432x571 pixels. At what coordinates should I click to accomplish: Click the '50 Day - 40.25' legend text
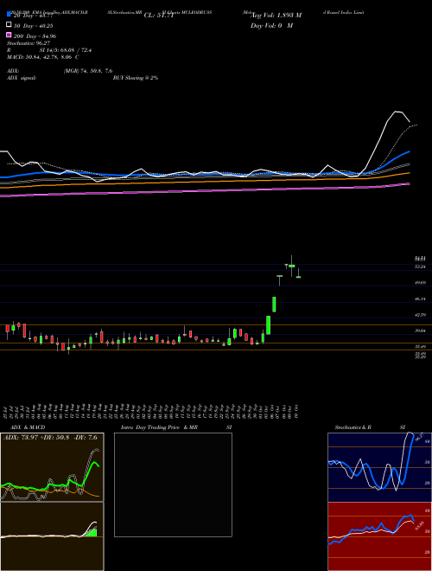pos(33,26)
